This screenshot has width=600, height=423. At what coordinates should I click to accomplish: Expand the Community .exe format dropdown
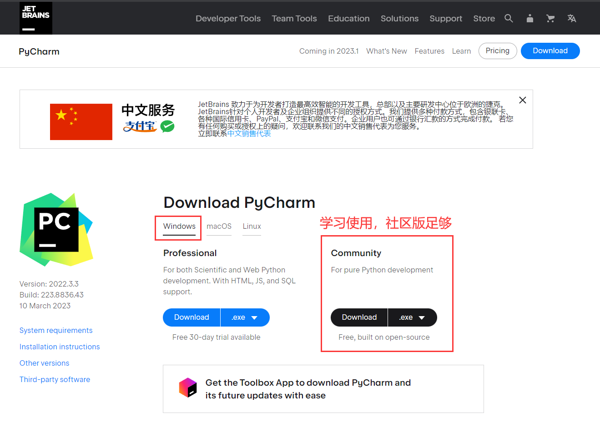click(x=412, y=317)
